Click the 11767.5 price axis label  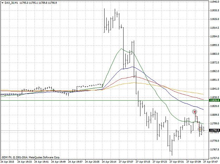(214, 150)
